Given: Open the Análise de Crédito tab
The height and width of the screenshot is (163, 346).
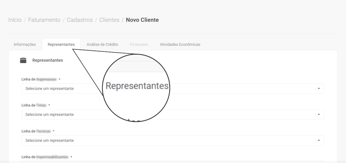Looking at the screenshot, I should point(102,45).
